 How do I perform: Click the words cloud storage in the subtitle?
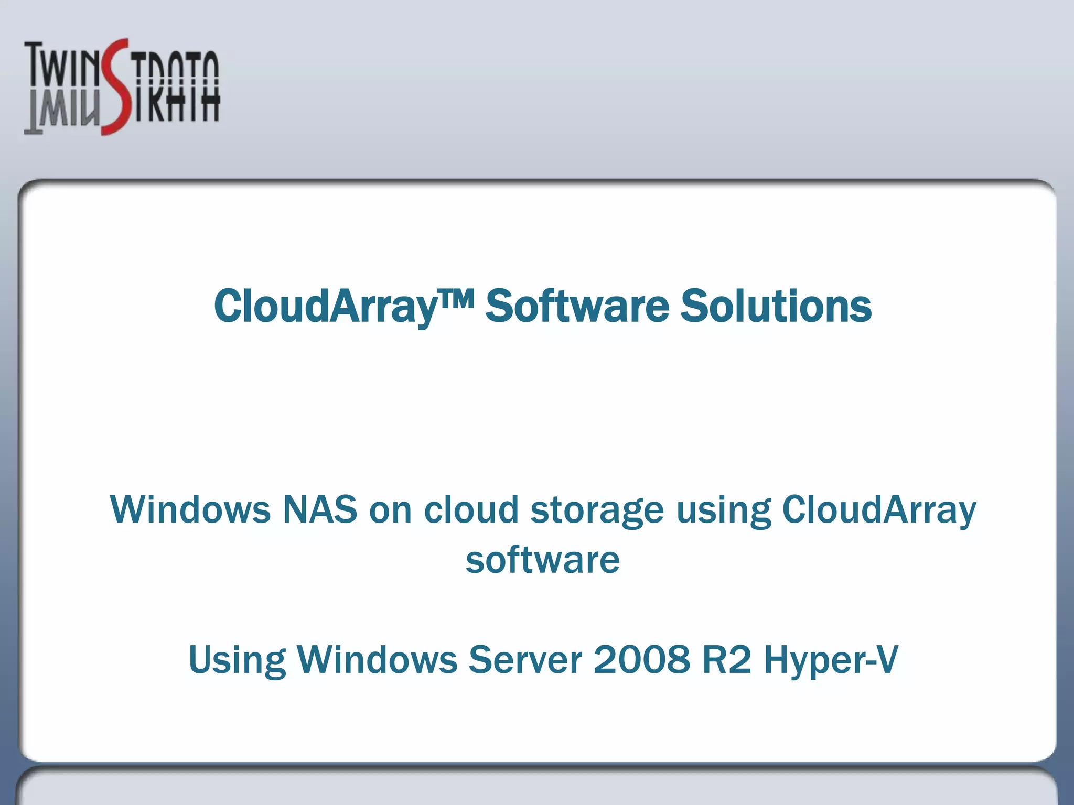coord(543,509)
